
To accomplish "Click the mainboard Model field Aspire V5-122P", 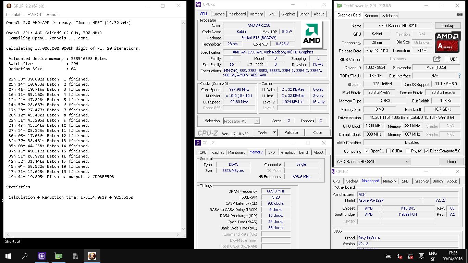I will (389, 200).
